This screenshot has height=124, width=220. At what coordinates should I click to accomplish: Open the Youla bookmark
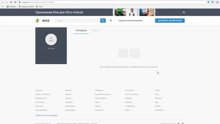39,7
